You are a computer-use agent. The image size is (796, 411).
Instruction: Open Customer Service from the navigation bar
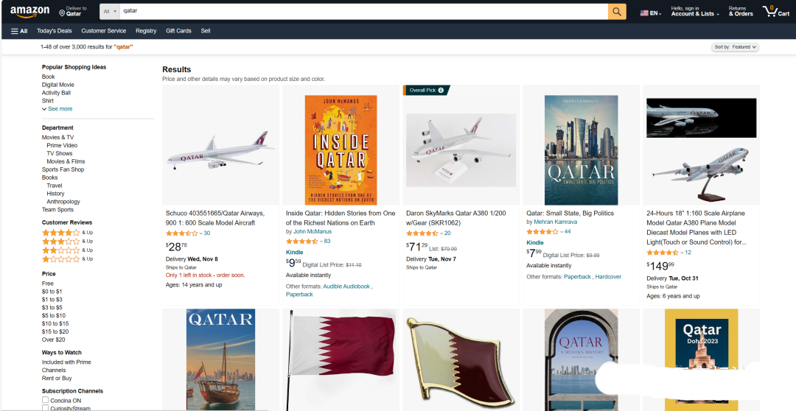pos(103,31)
